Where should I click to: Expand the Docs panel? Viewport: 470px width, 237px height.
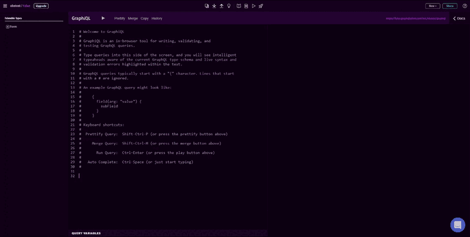coord(459,19)
